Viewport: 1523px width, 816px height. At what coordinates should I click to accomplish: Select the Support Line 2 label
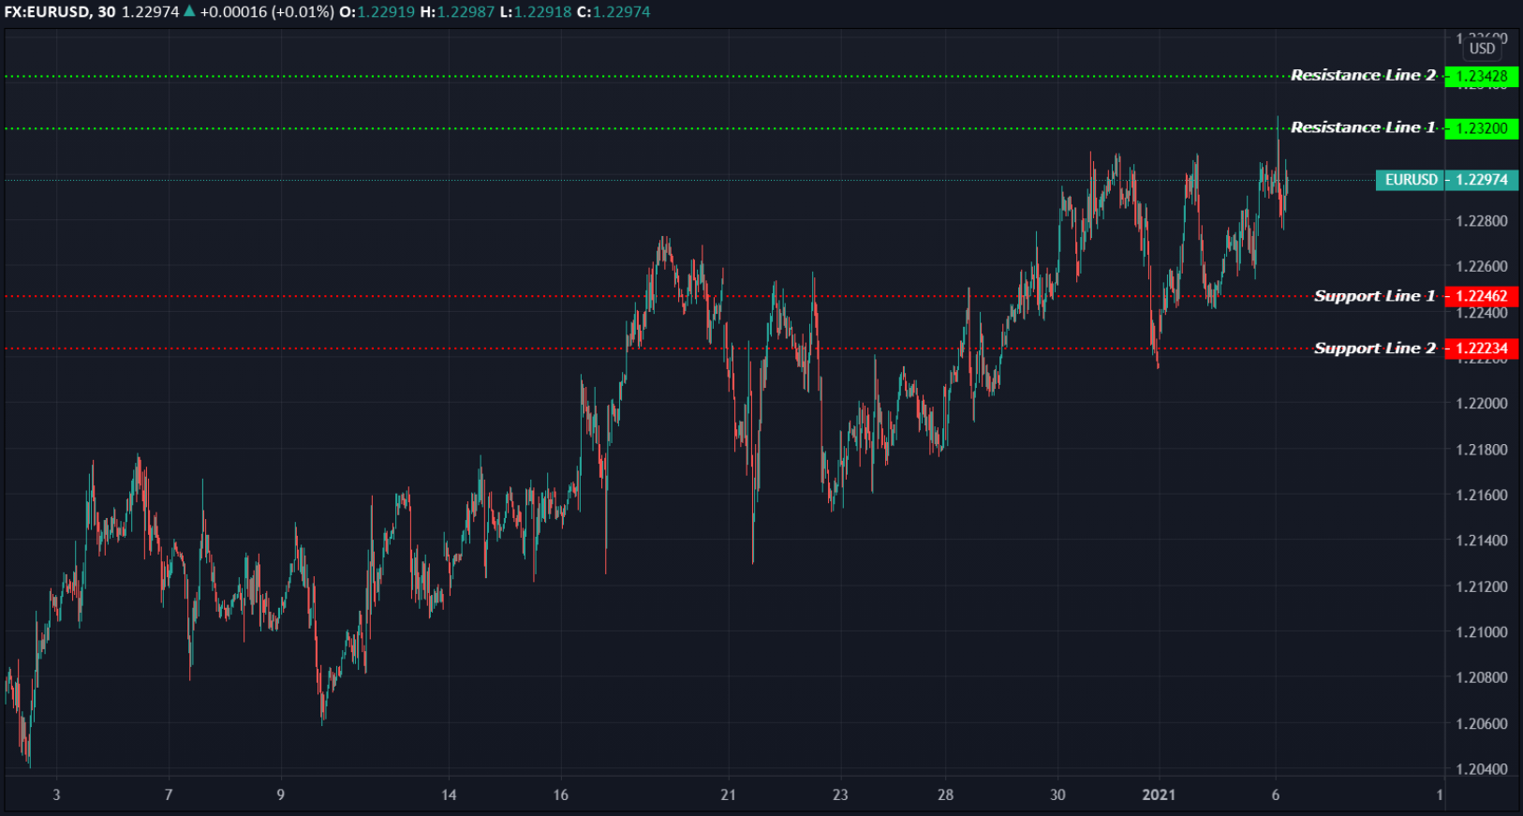1374,349
